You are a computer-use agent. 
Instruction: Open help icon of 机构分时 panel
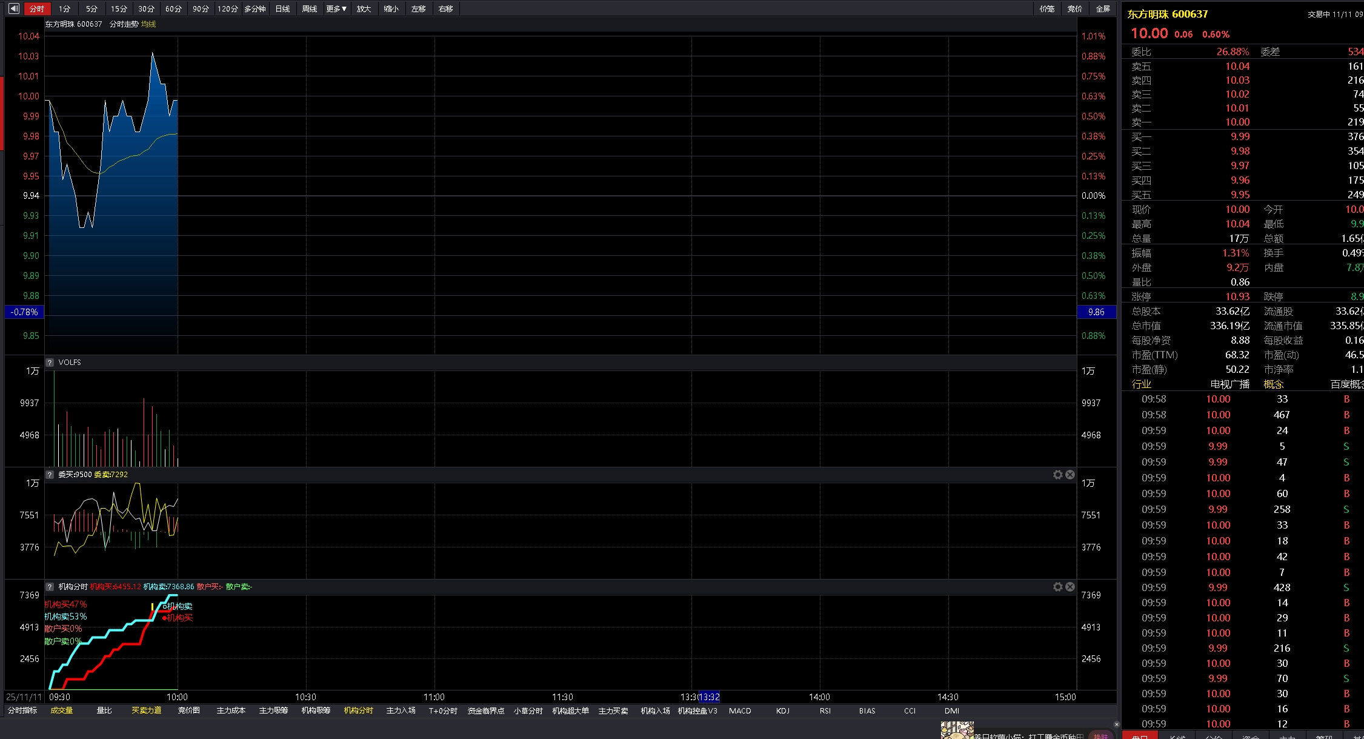click(x=50, y=587)
